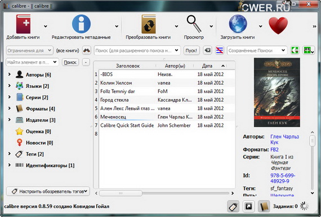Screen dimensions: 321x217
Task: Click book list scroll right arrow
Action: tap(233, 193)
